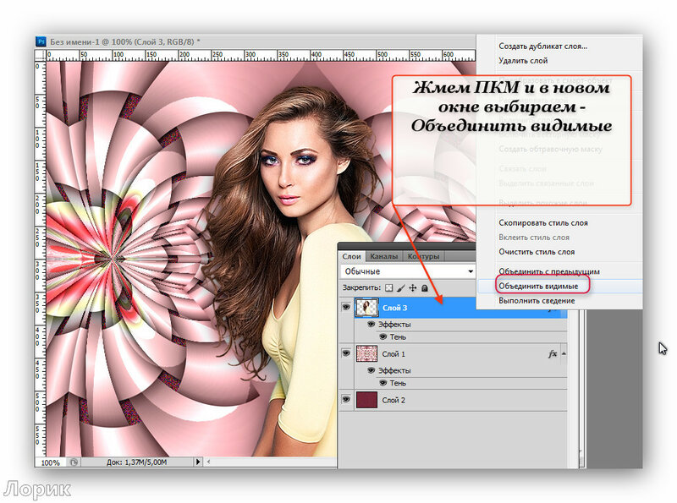Click the Photoshop Ps icon in title bar
Screen dimensions: 677x503
click(41, 41)
